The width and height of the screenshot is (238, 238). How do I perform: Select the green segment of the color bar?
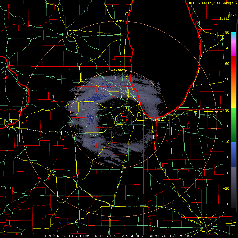[x=234, y=125]
